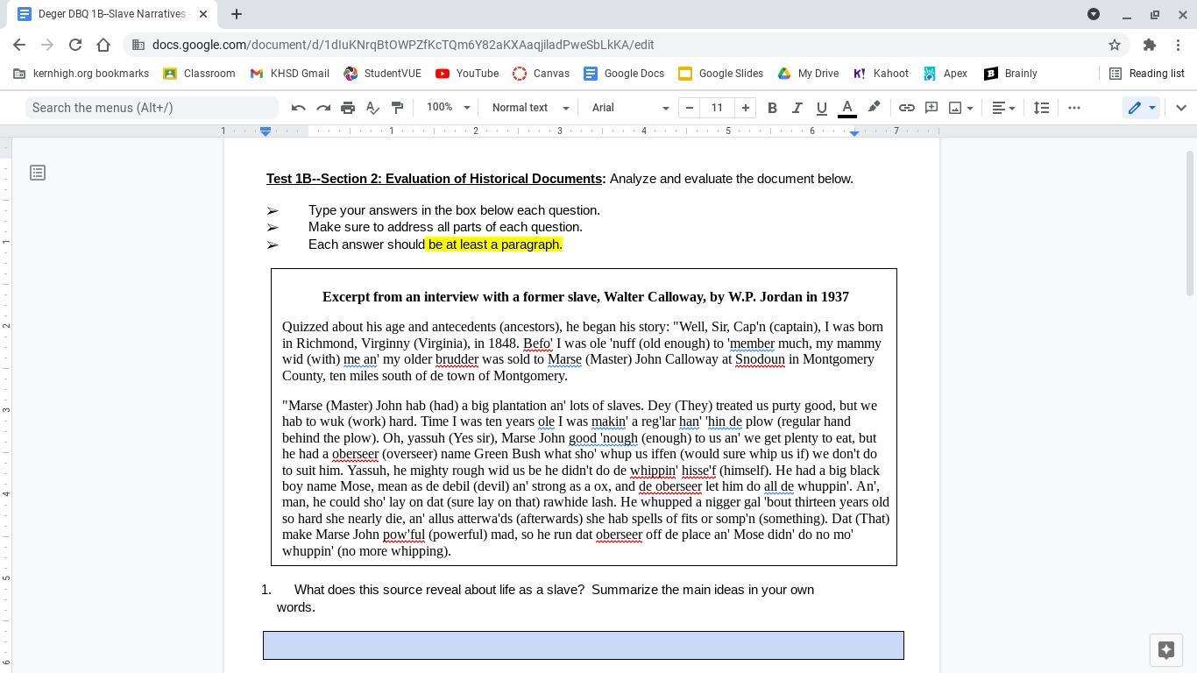Open spelling and grammar check
The image size is (1197, 673).
[x=372, y=108]
